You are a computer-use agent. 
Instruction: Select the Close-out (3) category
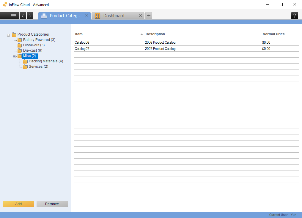click(34, 45)
